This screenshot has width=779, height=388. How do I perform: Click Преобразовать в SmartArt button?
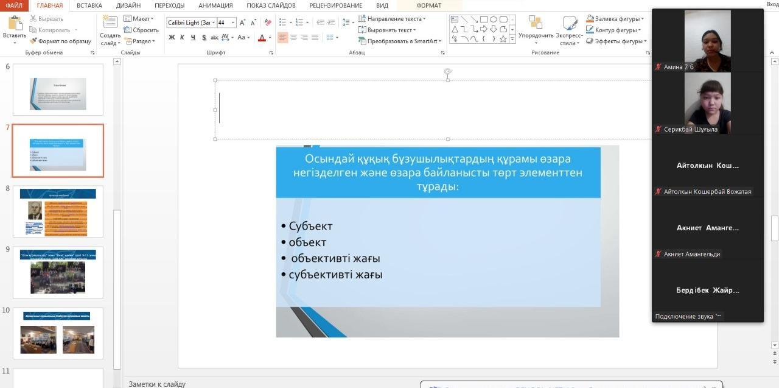pyautogui.click(x=400, y=41)
